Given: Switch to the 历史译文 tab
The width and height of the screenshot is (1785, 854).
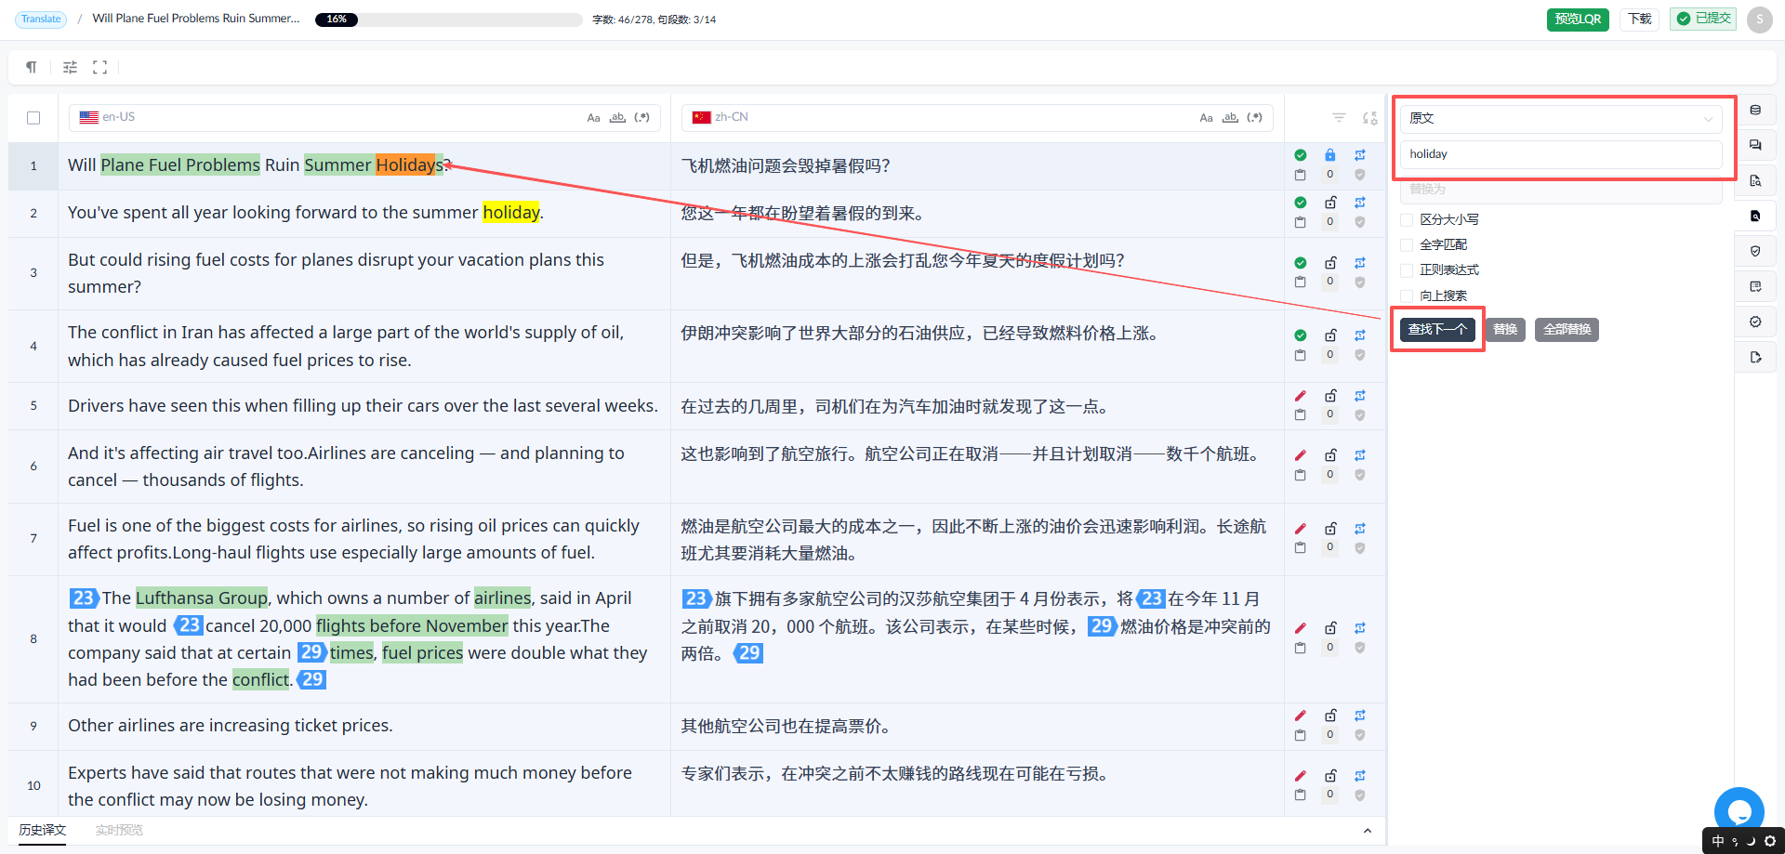Looking at the screenshot, I should point(43,830).
